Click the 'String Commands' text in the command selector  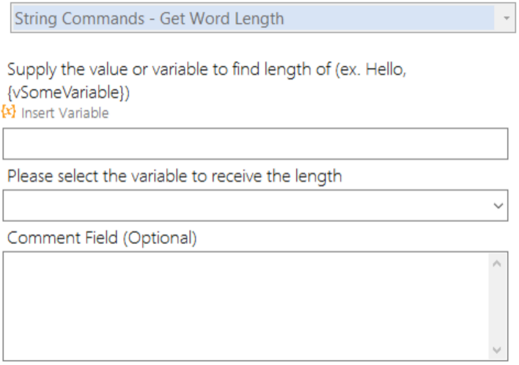pos(80,18)
